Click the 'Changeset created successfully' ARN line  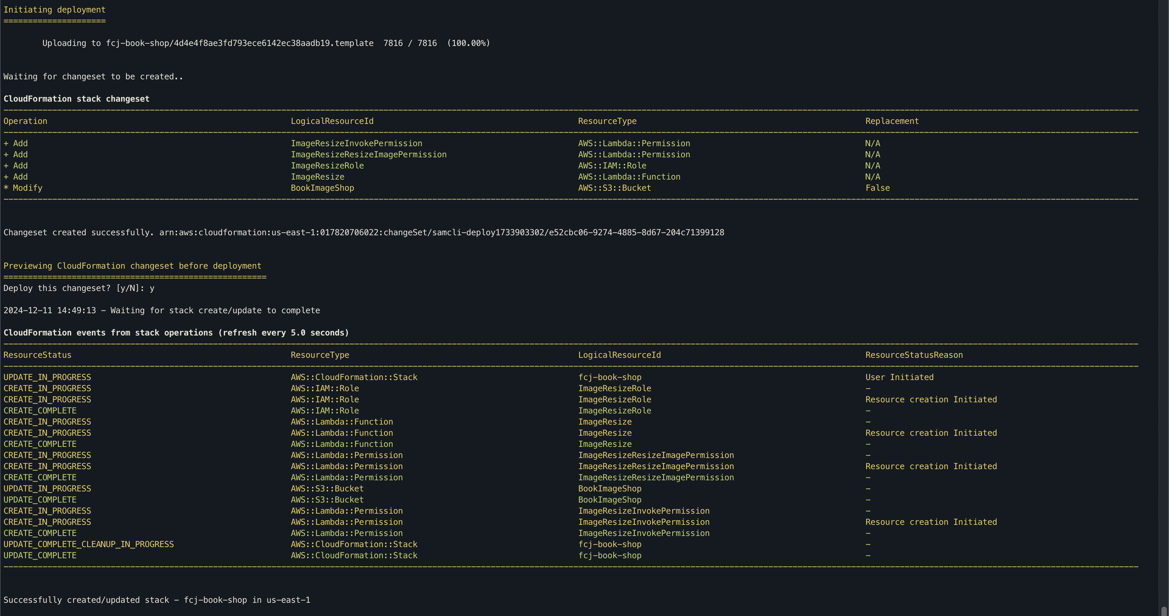tap(364, 232)
